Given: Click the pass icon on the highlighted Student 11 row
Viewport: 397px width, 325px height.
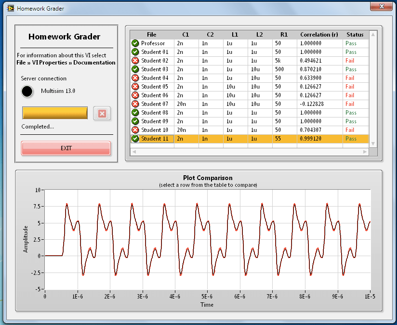Looking at the screenshot, I should click(135, 139).
